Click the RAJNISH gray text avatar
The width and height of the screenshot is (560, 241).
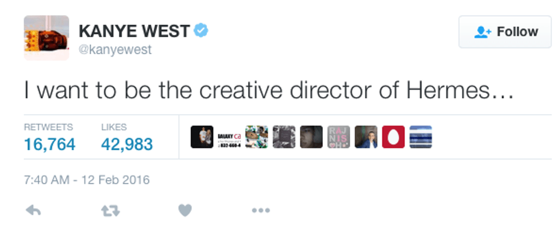pos(338,137)
